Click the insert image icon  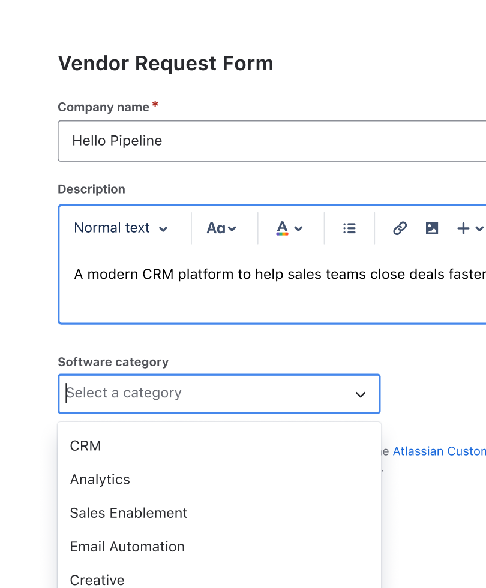click(x=432, y=228)
